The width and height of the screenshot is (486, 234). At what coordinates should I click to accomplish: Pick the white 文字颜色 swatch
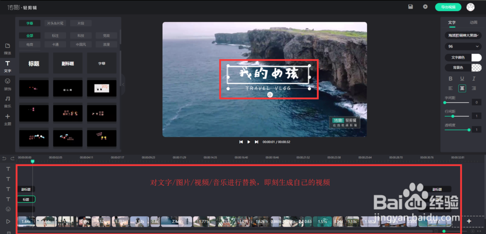(x=476, y=58)
